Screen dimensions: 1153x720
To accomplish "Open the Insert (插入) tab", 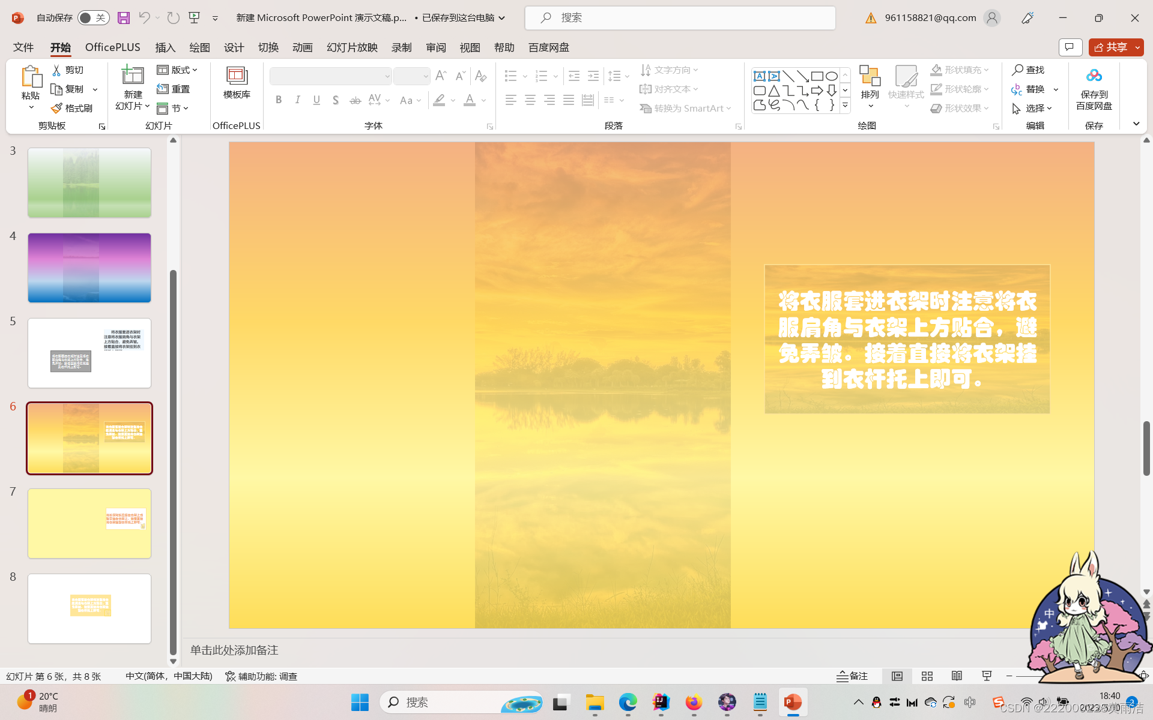I will point(165,47).
